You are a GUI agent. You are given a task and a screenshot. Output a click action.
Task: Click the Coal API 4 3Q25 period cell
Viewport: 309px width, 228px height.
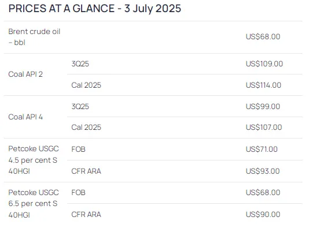click(80, 107)
